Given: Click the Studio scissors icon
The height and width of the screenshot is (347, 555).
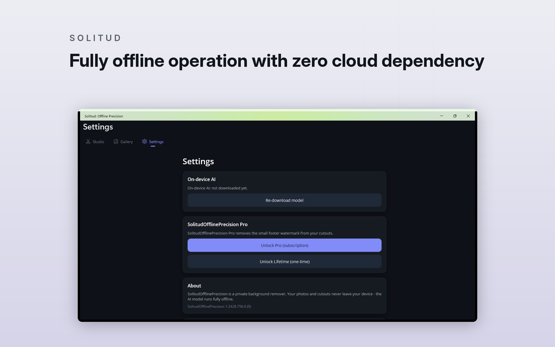Looking at the screenshot, I should 88,141.
